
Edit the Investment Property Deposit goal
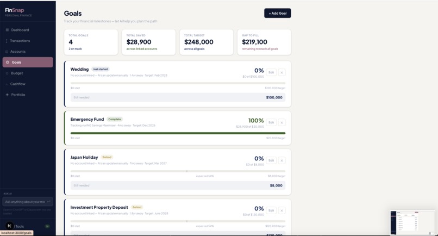[x=271, y=210]
